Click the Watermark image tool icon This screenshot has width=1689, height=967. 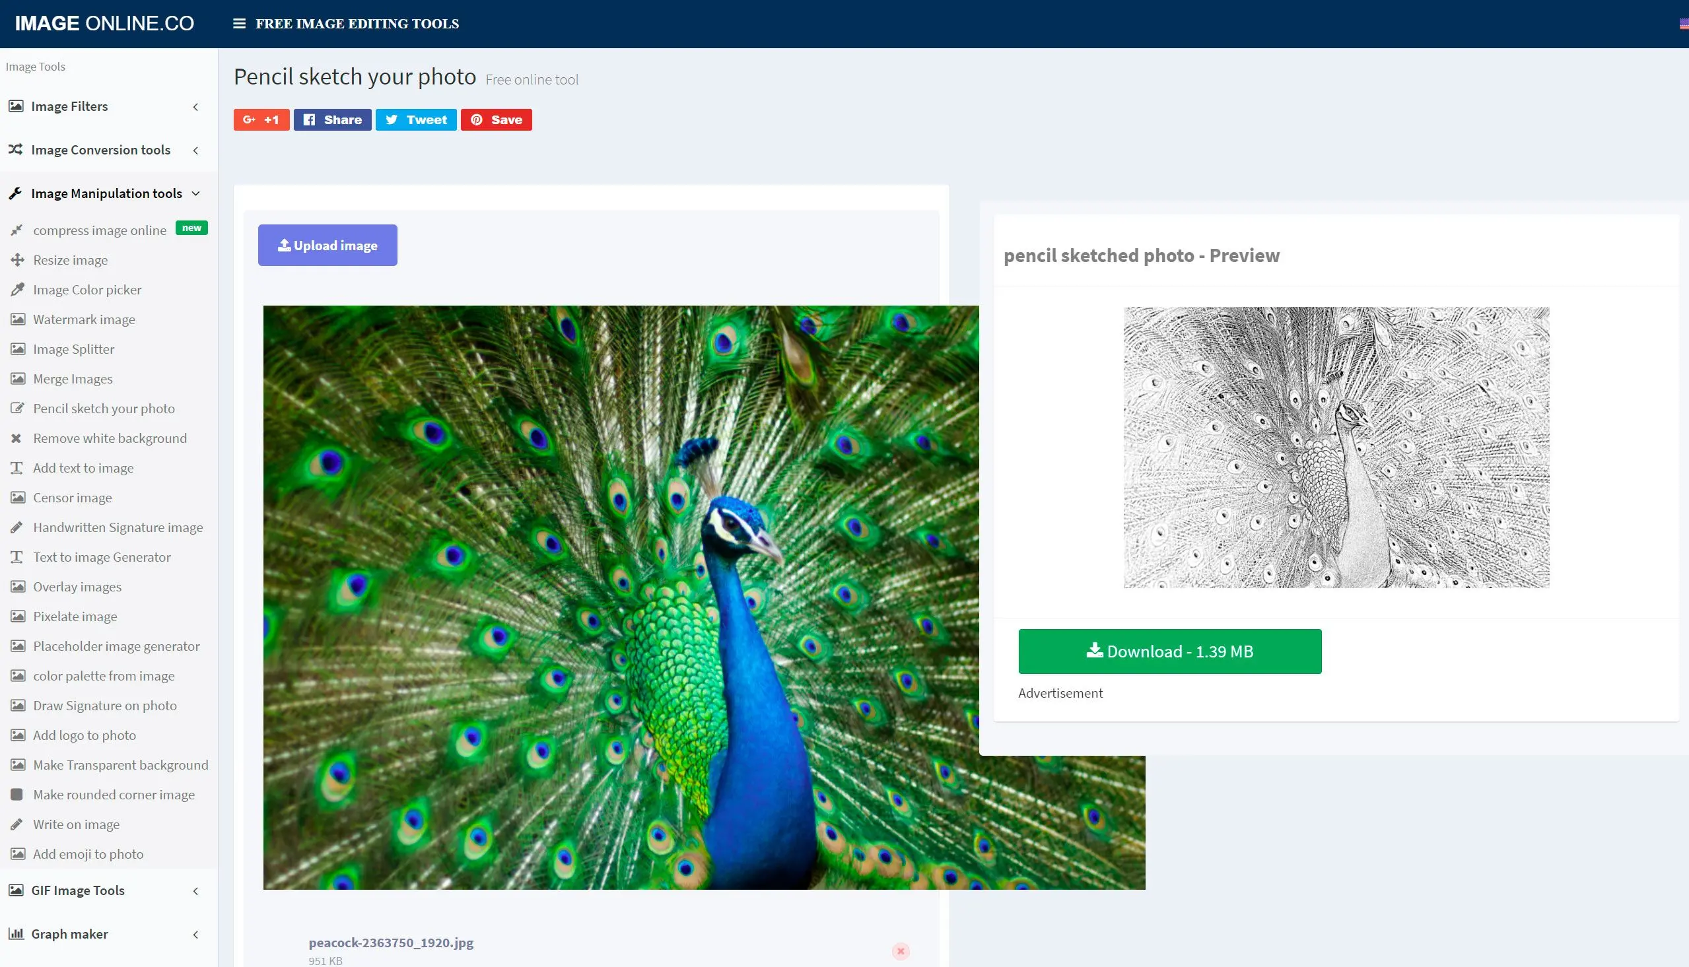point(17,319)
